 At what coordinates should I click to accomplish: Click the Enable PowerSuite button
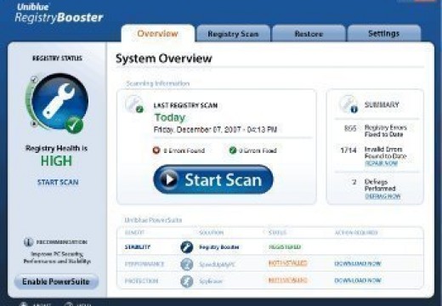56,281
